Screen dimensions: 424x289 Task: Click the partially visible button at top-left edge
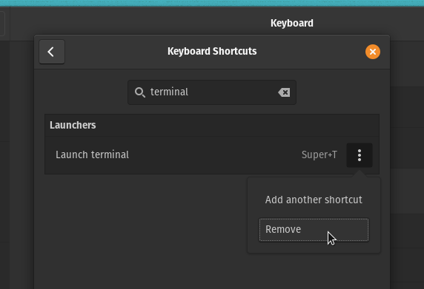pyautogui.click(x=2, y=24)
